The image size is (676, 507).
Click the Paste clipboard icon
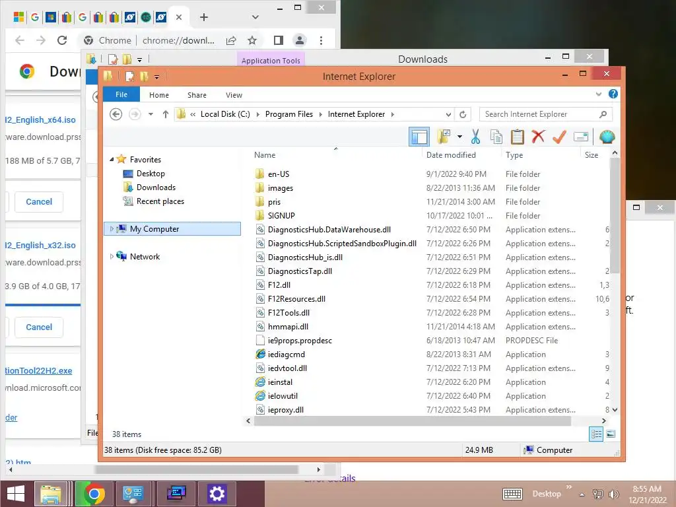(518, 137)
